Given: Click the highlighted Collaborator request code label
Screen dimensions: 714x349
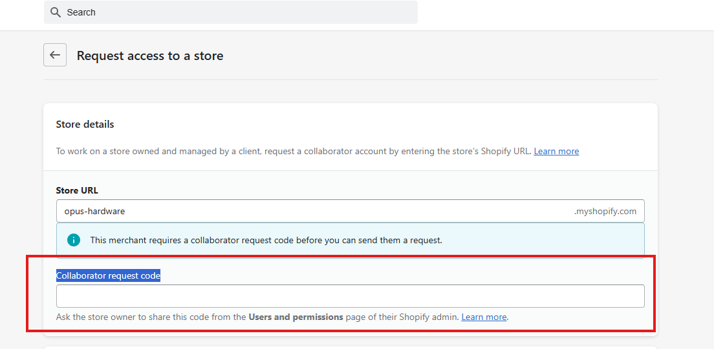Looking at the screenshot, I should coord(108,275).
